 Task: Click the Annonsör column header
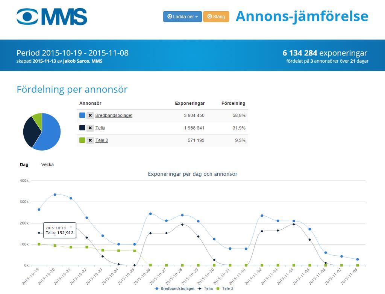90,103
